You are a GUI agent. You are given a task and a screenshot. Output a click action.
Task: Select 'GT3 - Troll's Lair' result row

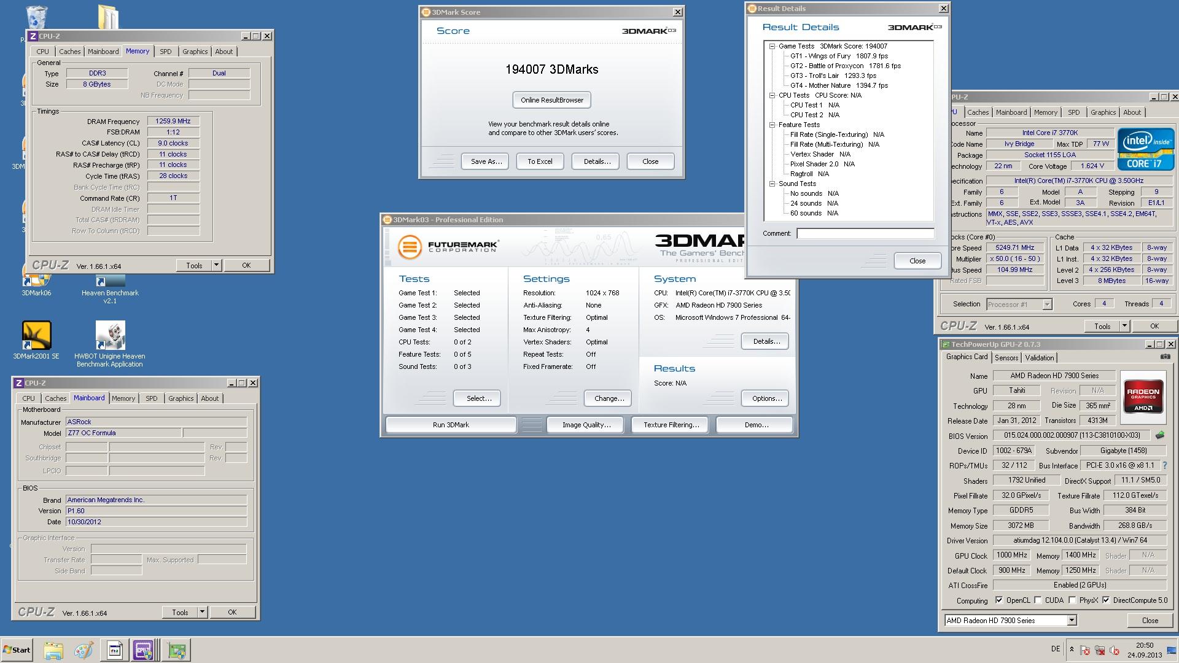click(x=833, y=76)
